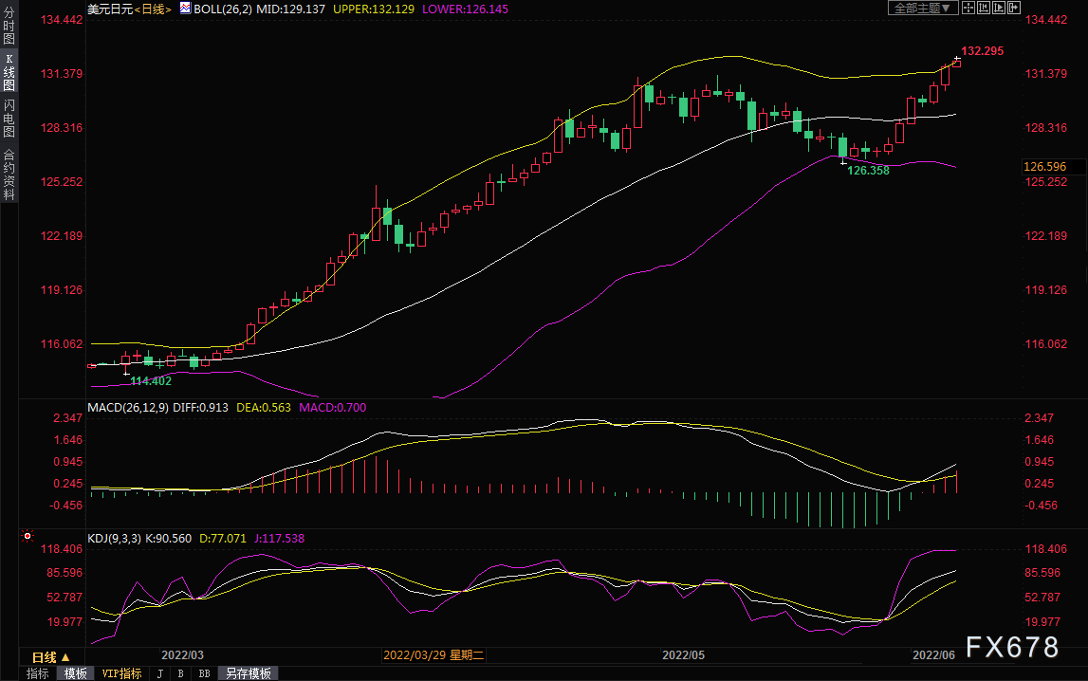Viewport: 1088px width, 681px height.
Task: Click the 2022/03/29 星期二 date marker
Action: [433, 655]
